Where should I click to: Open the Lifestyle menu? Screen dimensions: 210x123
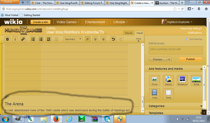point(120,22)
